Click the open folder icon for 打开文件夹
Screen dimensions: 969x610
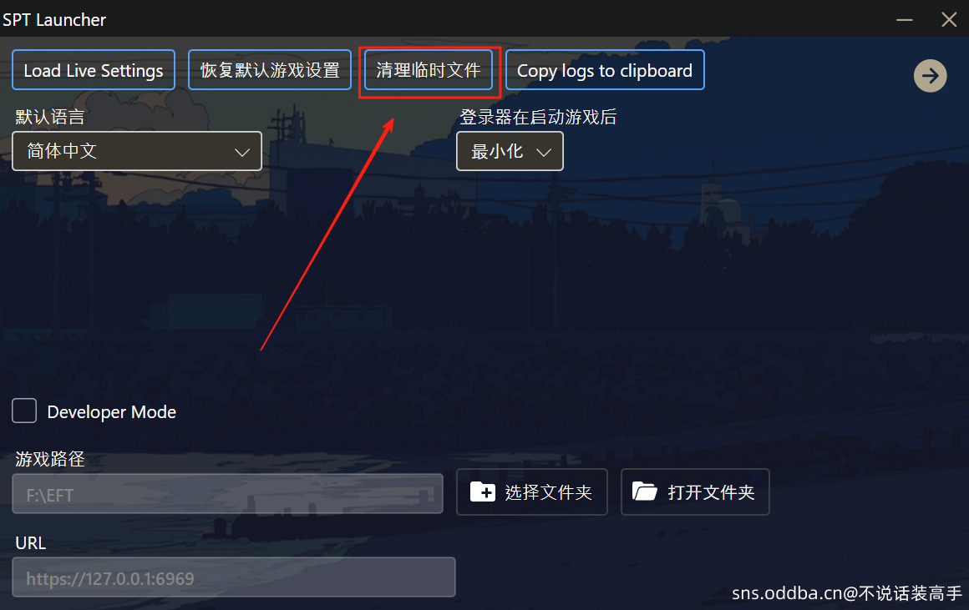click(645, 492)
